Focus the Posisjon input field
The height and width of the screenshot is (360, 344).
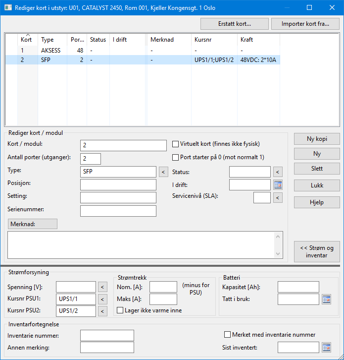pos(118,185)
